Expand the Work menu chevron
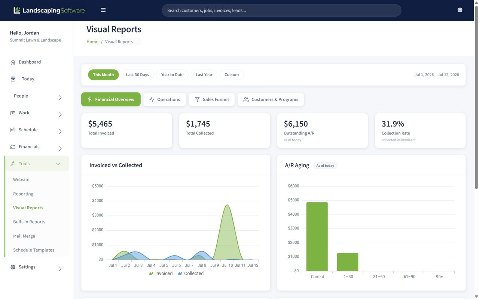This screenshot has width=479, height=299. tap(60, 115)
